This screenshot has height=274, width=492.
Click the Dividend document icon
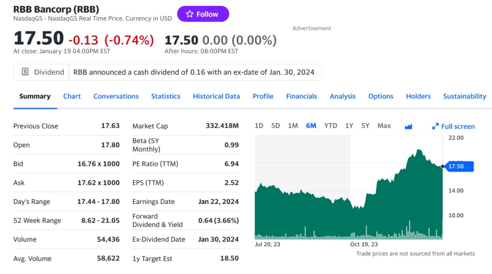(x=25, y=72)
